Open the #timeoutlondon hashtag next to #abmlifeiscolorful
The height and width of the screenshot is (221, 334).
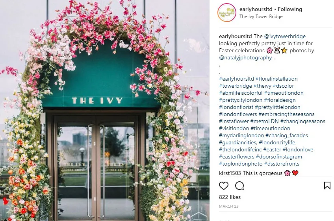click(284, 93)
